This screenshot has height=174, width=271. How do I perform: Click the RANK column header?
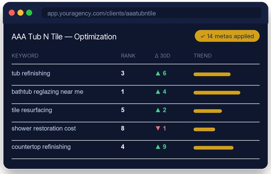(x=128, y=56)
